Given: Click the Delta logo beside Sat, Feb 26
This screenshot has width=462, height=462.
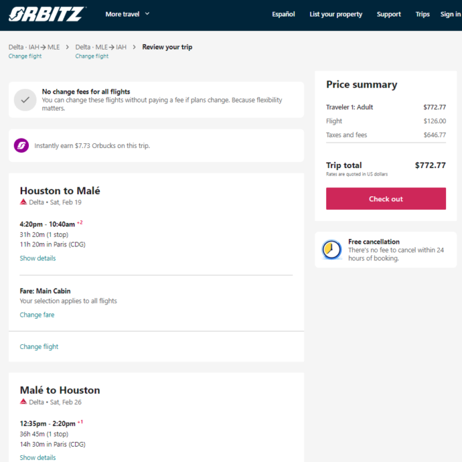Looking at the screenshot, I should tap(23, 401).
